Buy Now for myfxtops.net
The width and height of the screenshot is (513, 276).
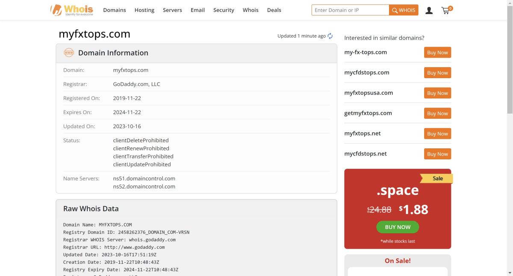437,134
